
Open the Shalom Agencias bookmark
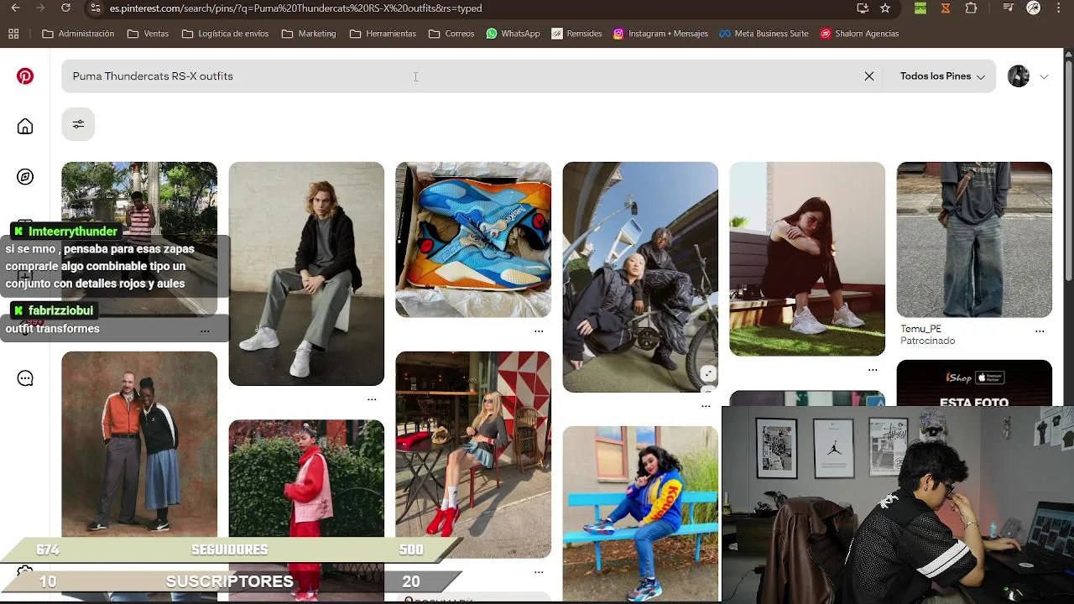859,34
